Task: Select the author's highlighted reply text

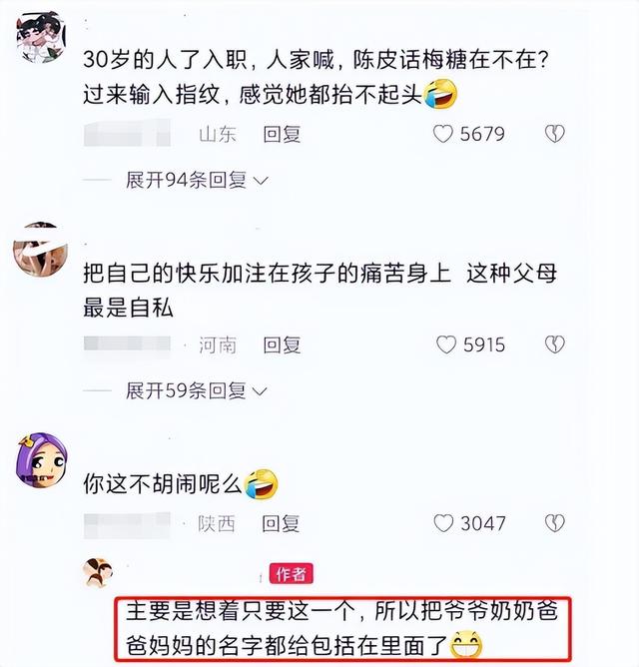Action: (342, 629)
